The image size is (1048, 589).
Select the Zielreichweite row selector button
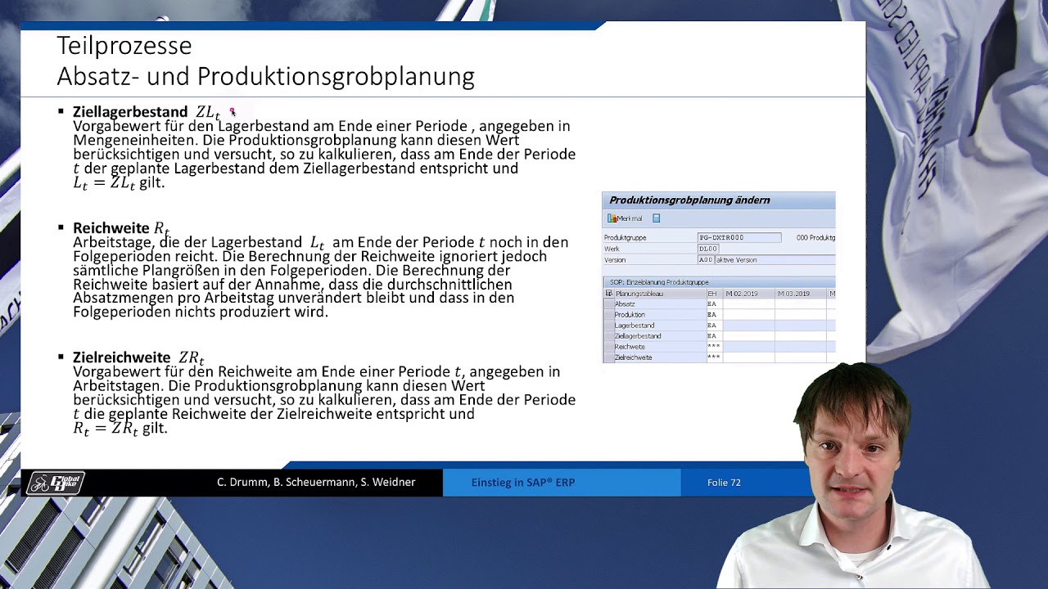[x=608, y=357]
